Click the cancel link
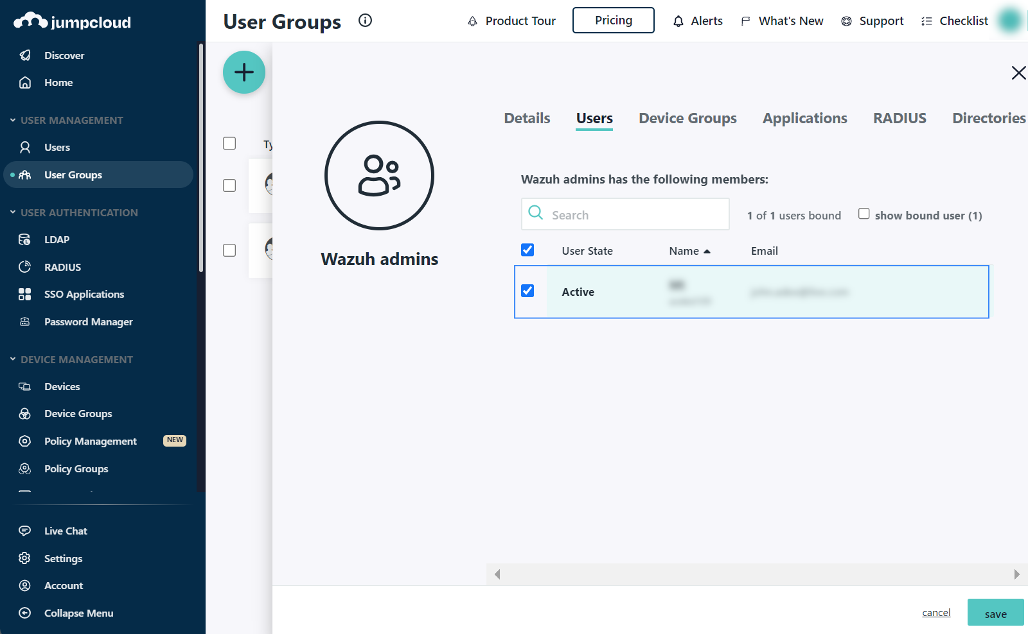This screenshot has width=1028, height=634. (x=936, y=613)
